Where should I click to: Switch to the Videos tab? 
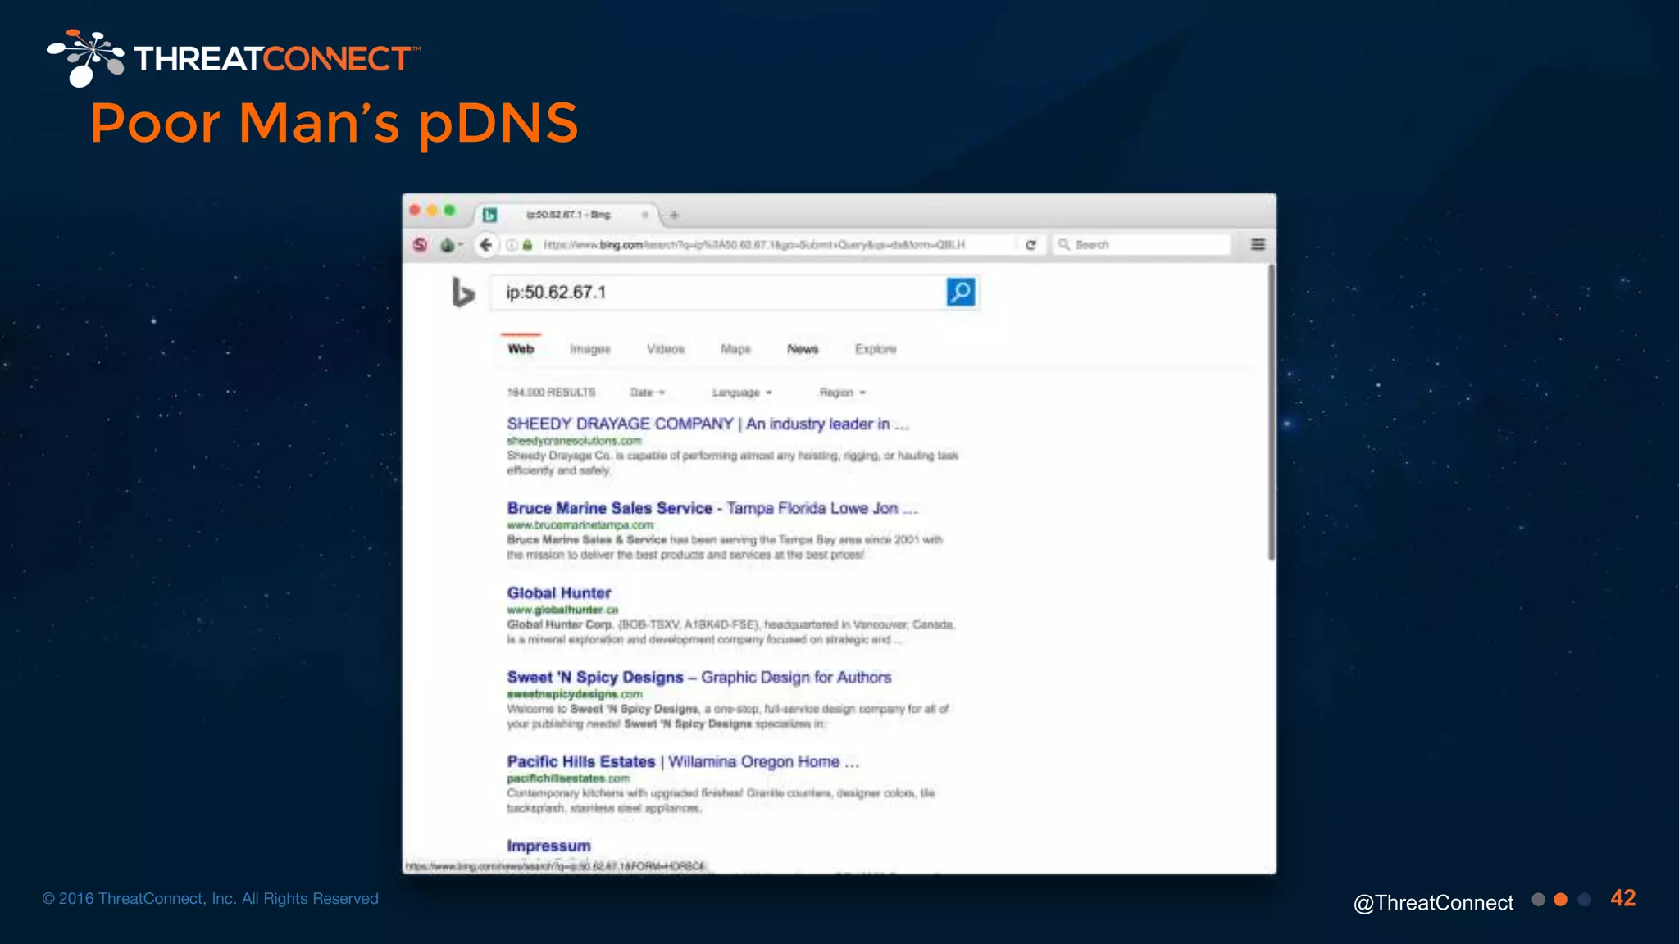coord(665,349)
